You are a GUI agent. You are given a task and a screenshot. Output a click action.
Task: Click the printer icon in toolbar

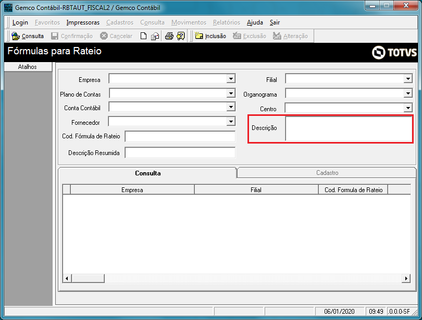[x=169, y=36]
